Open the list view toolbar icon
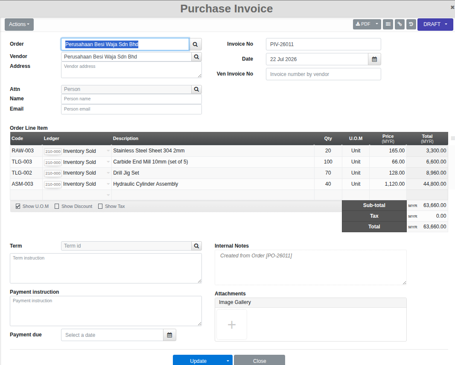 (388, 24)
